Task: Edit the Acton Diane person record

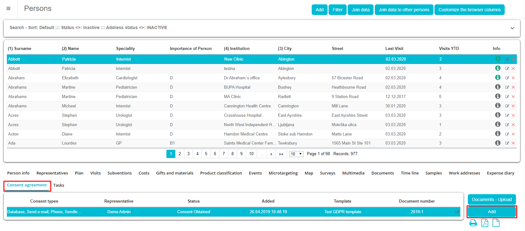Action: tap(507, 134)
